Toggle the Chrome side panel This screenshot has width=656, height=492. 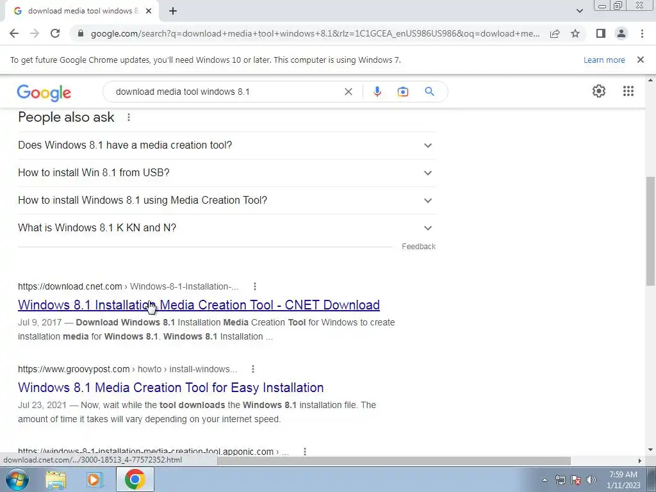tap(601, 33)
